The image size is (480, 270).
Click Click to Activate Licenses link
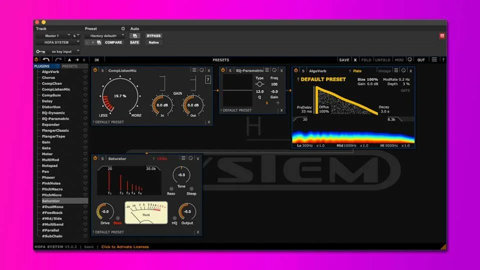point(125,246)
